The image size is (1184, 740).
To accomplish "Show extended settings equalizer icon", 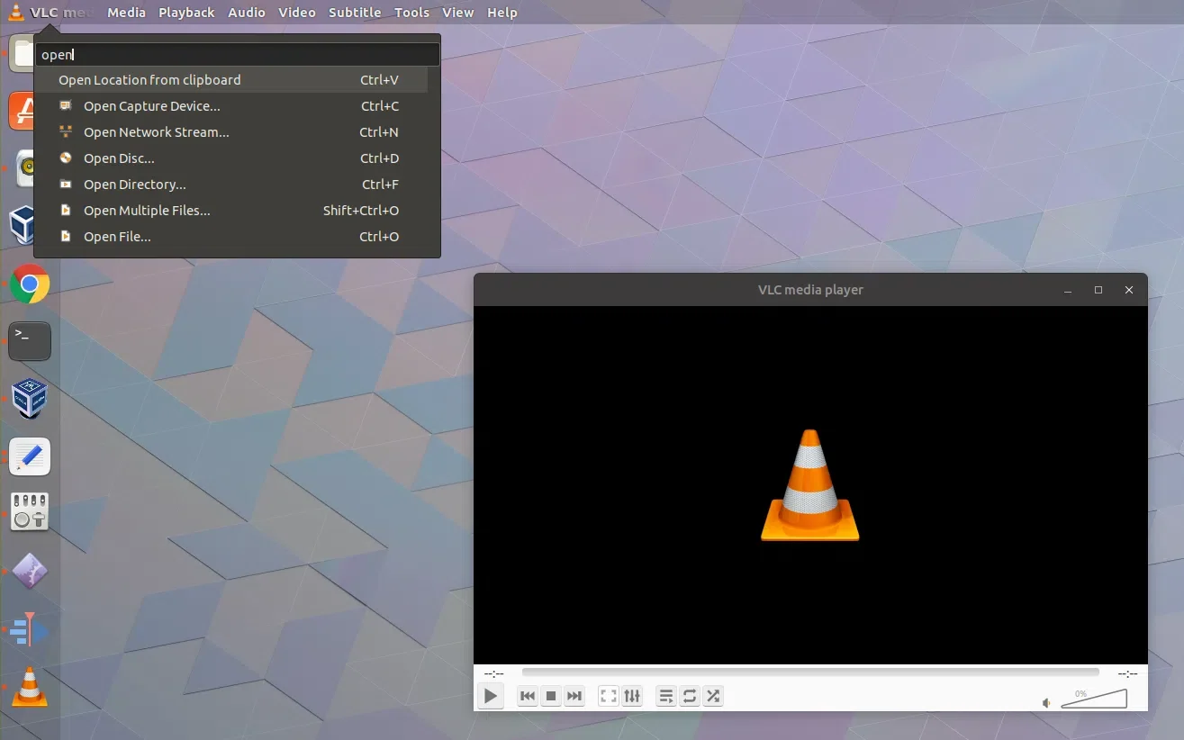I will (x=632, y=696).
